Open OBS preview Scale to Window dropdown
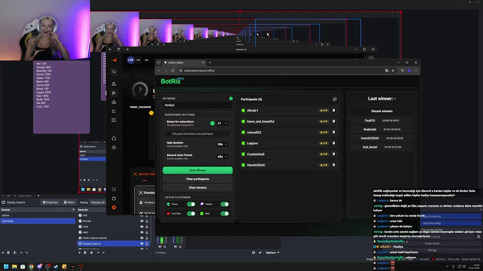 click(29, 196)
